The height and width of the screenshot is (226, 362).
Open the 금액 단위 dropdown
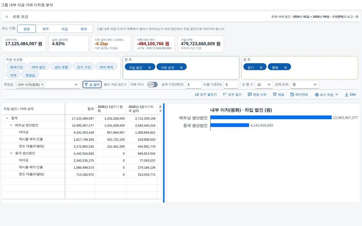click(x=305, y=84)
